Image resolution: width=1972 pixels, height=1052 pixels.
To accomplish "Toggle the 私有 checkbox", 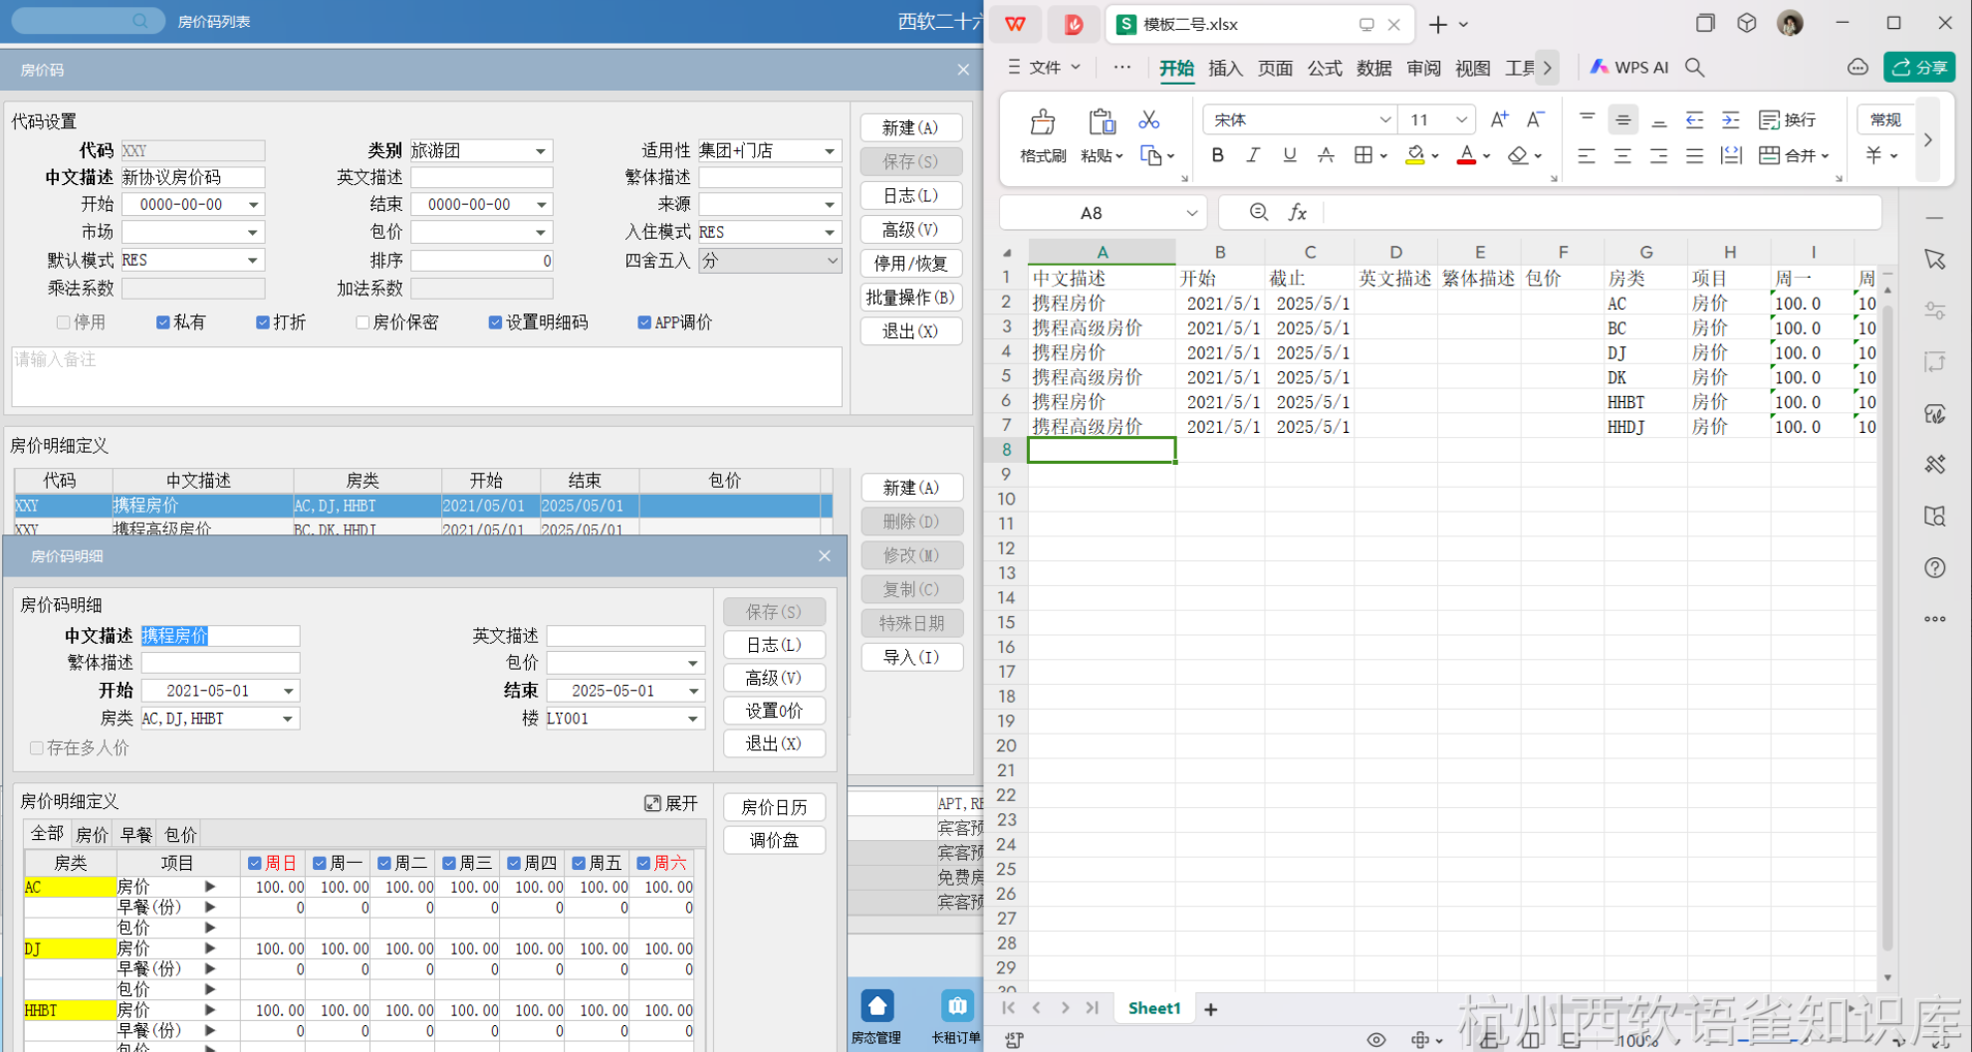I will (163, 322).
